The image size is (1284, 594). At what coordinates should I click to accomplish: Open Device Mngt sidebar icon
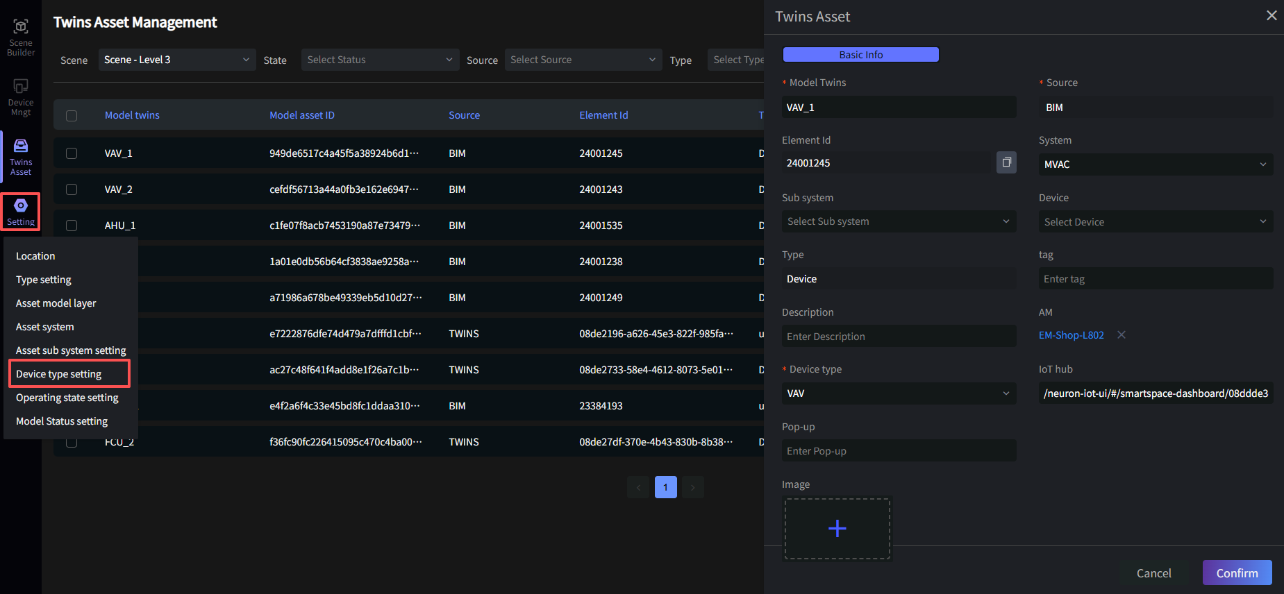pyautogui.click(x=21, y=96)
